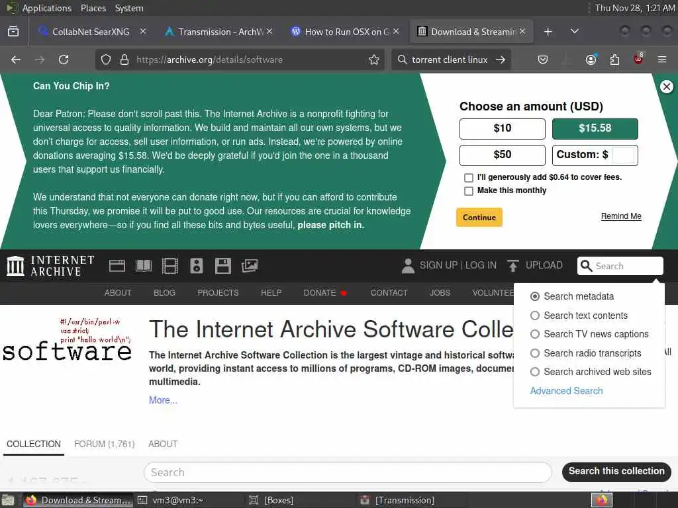Select Search TV news captions radio
The image size is (678, 508).
pos(535,334)
